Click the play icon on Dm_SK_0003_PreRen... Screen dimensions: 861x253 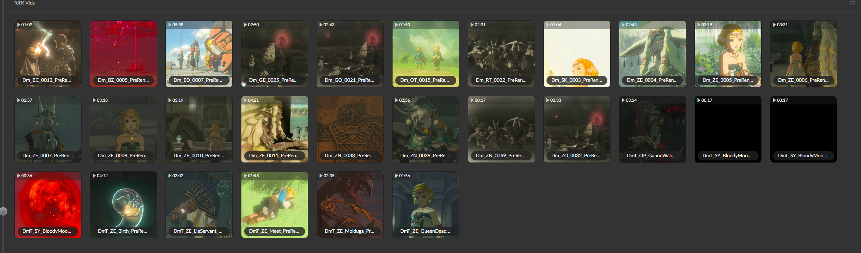click(548, 25)
